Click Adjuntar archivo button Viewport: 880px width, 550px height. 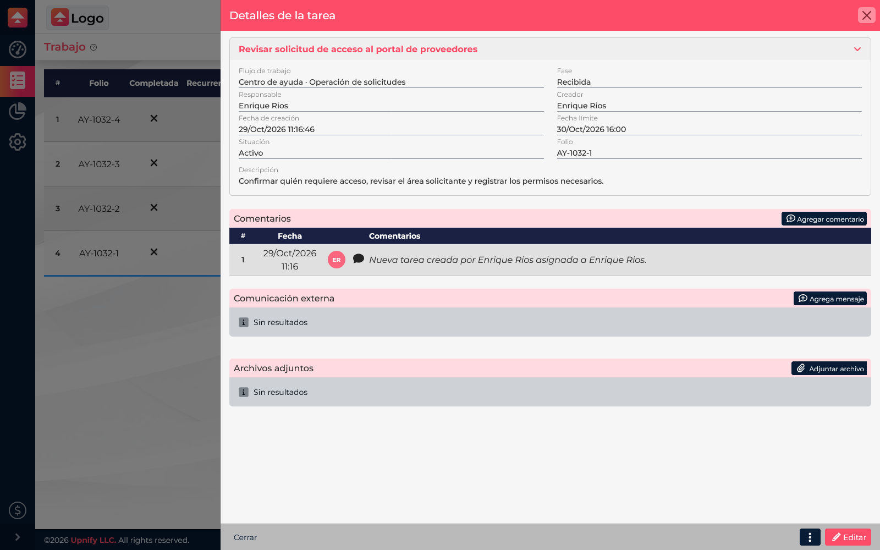[x=829, y=369]
